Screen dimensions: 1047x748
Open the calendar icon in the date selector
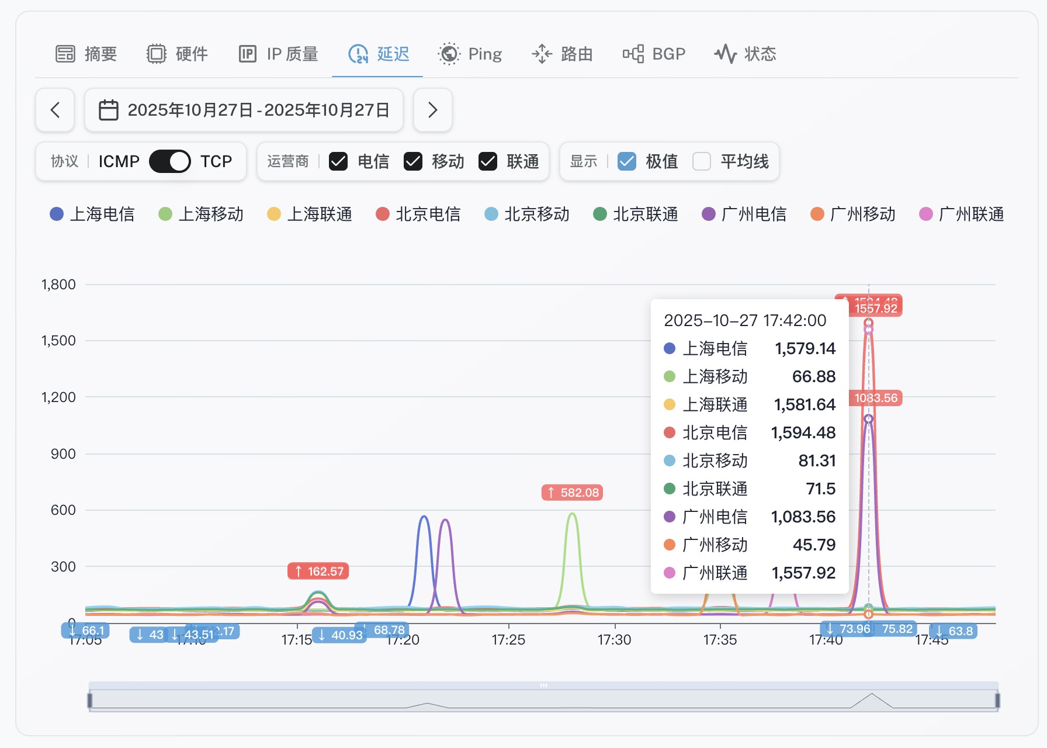coord(109,110)
